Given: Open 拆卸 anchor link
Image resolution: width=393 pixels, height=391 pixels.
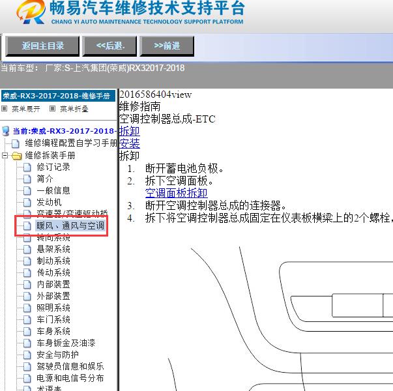Looking at the screenshot, I should pos(129,131).
